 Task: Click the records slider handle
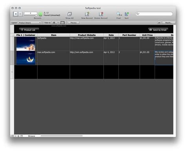[x=36, y=16]
